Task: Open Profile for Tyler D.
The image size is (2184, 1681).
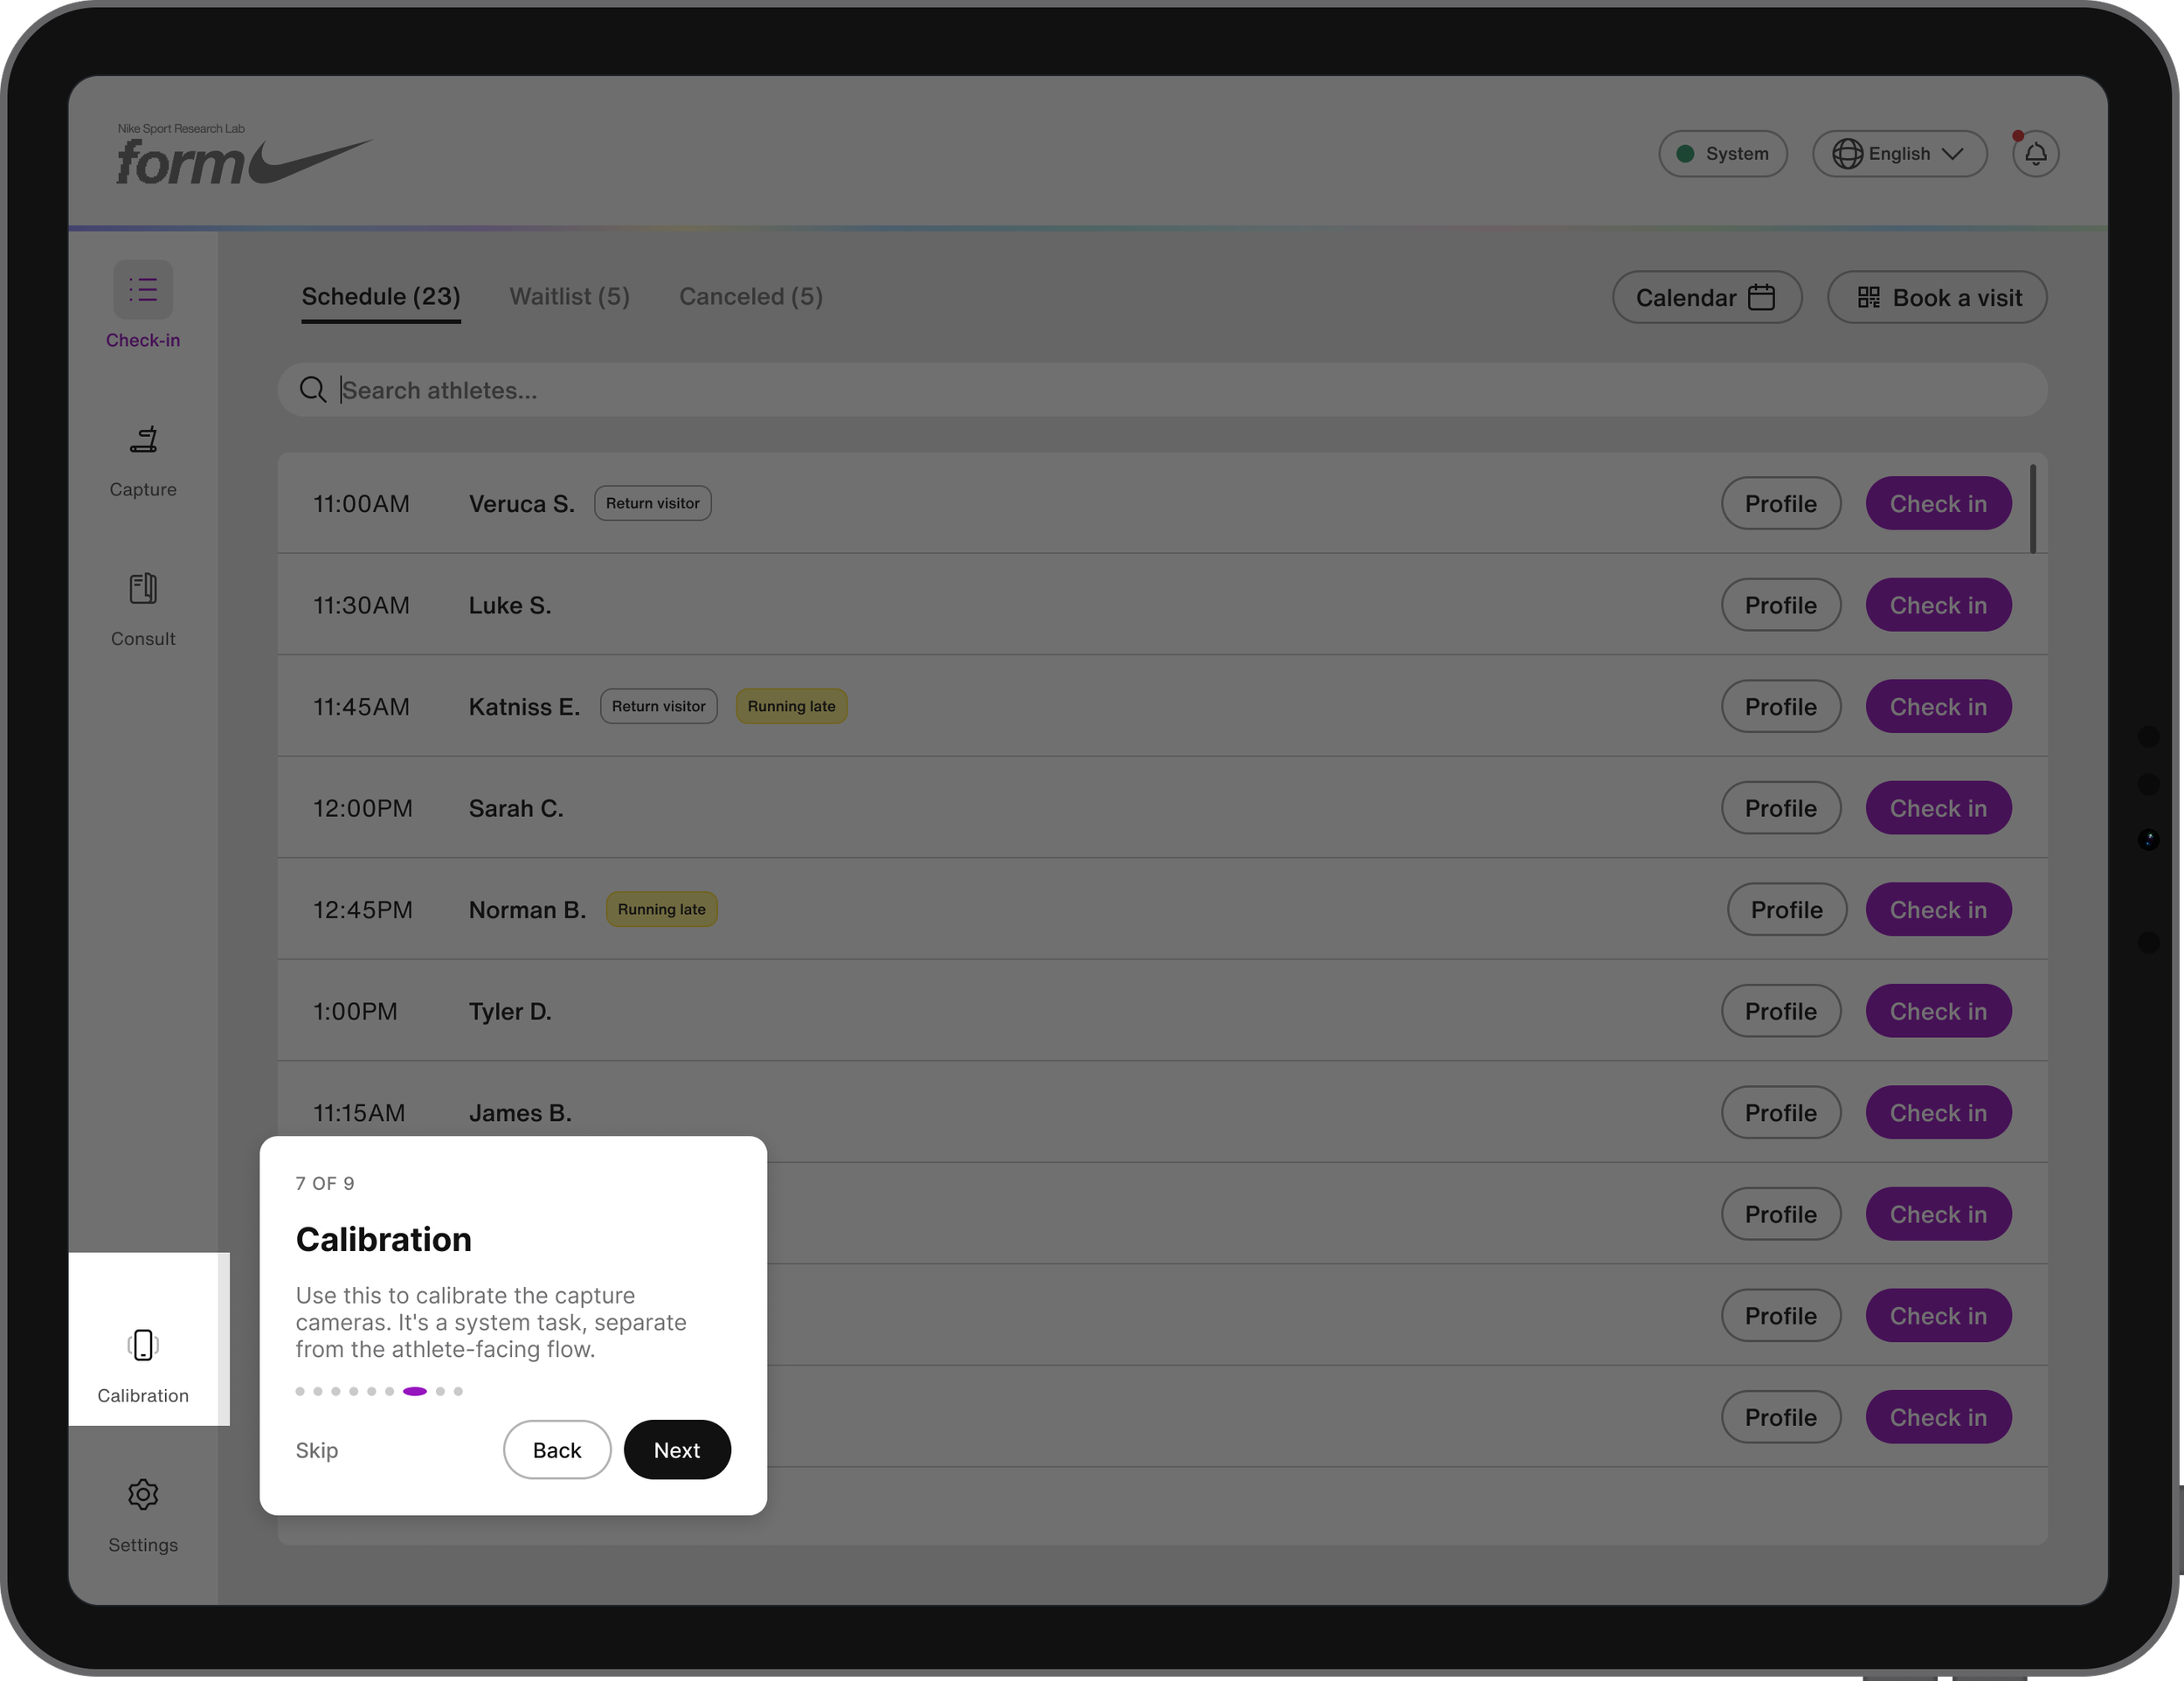Action: [1780, 1011]
